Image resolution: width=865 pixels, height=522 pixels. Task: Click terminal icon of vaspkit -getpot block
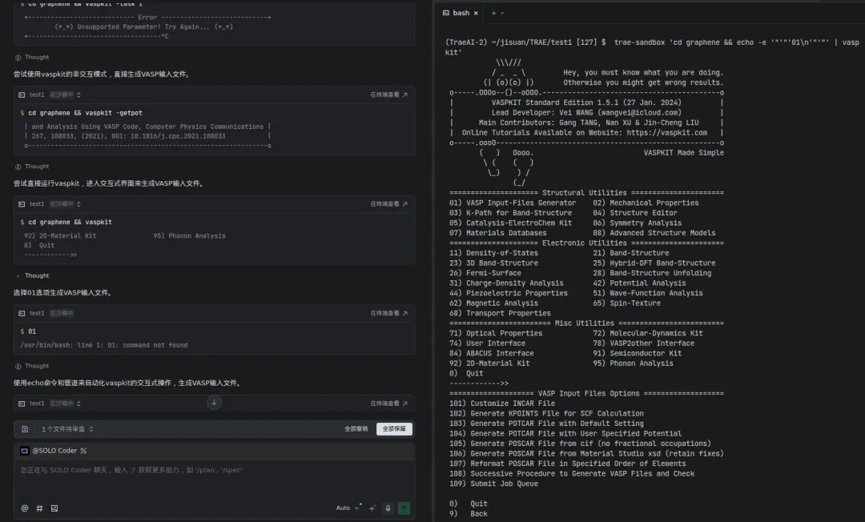pos(22,94)
